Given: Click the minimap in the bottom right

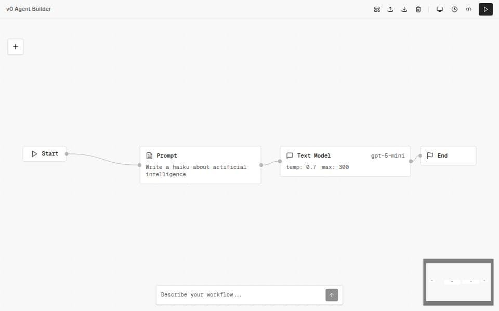Looking at the screenshot, I should 458,282.
